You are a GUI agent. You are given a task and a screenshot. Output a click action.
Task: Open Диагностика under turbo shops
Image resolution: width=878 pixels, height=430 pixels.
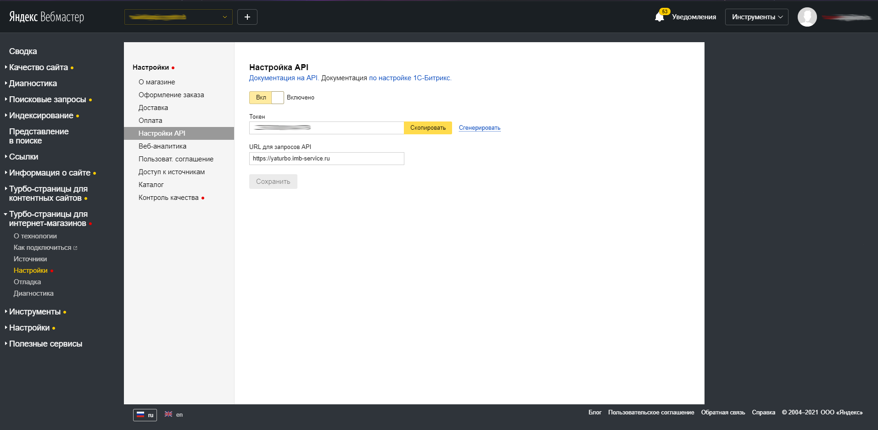(x=34, y=293)
